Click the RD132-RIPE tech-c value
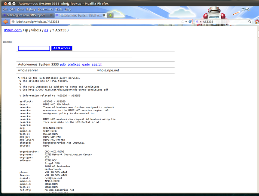This screenshot has width=259, height=196. 51,134
